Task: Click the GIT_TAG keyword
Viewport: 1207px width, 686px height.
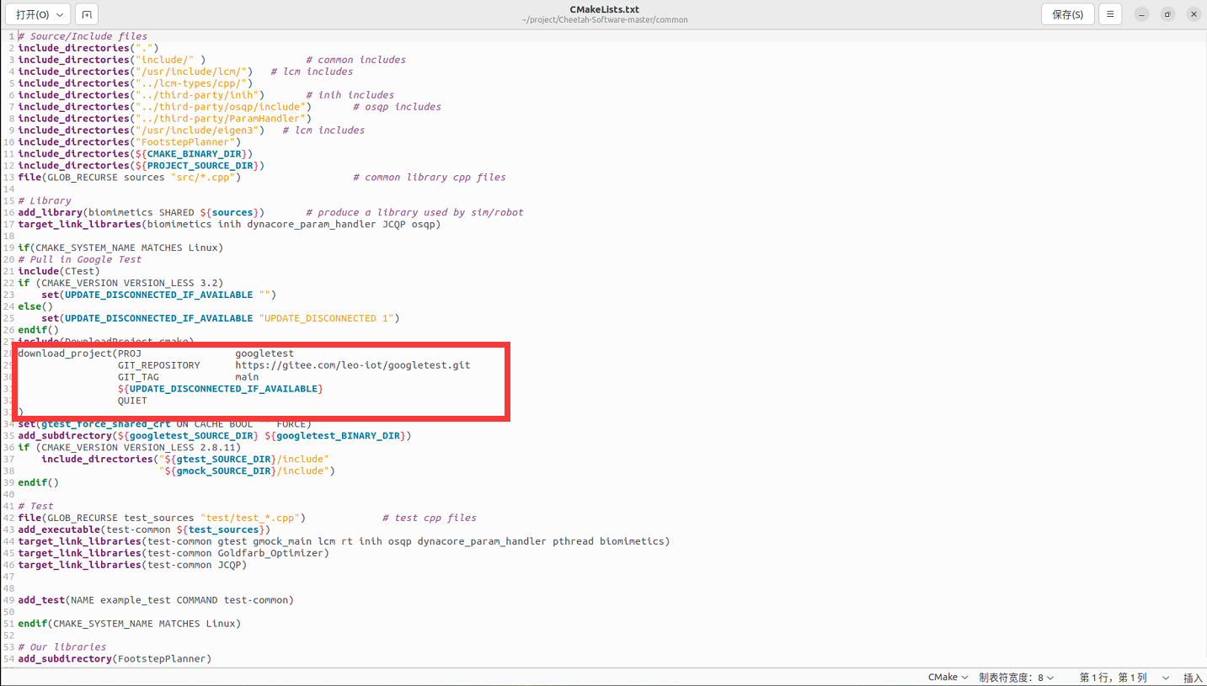Action: pos(138,377)
